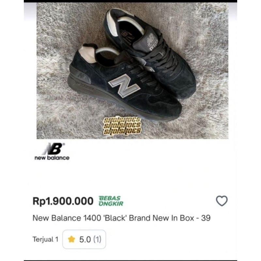Click the shoe tree in the lower shoe
Image resolution: width=261 pixels, height=261 pixels.
click(108, 51)
